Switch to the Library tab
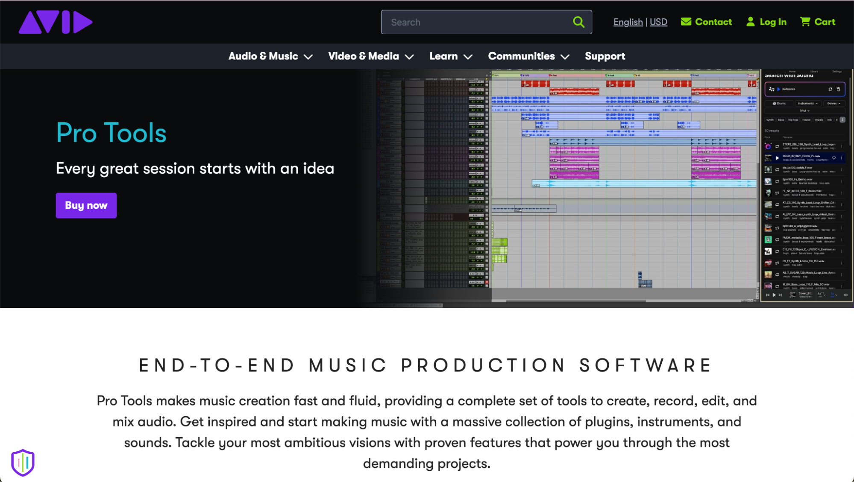The height and width of the screenshot is (482, 854). pos(814,71)
